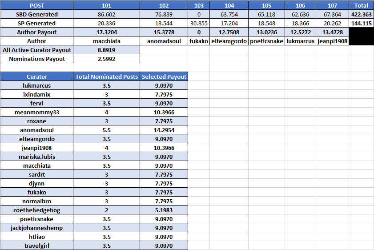Click the Author Payout row label
Viewport: 374px width, 250px height.
(37, 32)
